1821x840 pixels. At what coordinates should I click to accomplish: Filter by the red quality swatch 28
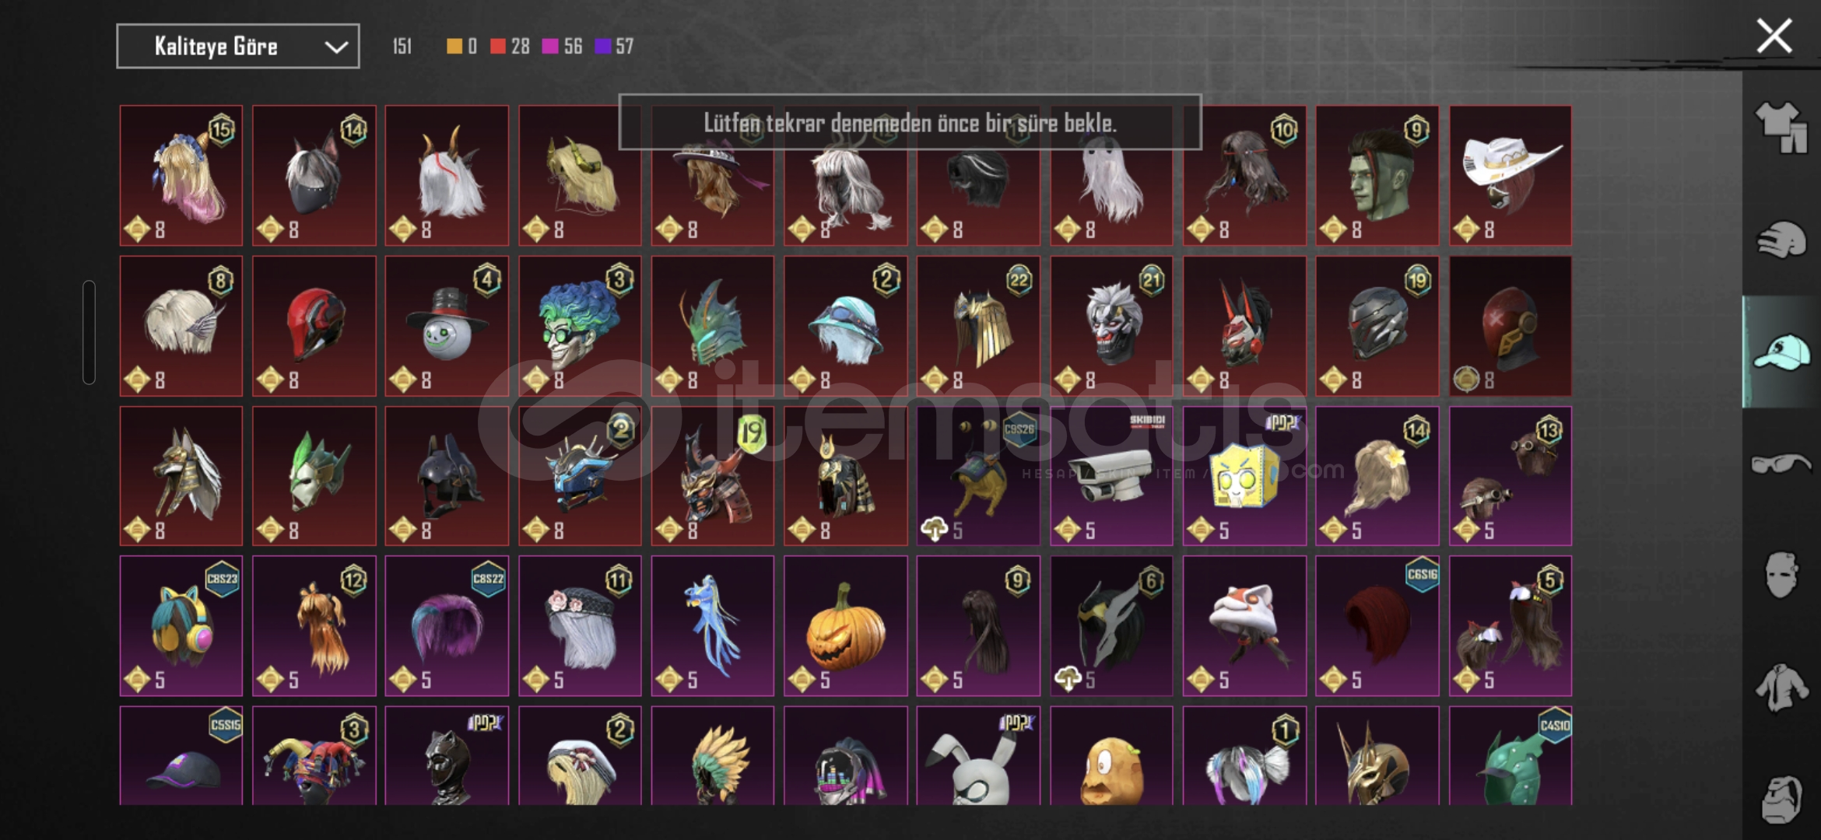[x=510, y=46]
